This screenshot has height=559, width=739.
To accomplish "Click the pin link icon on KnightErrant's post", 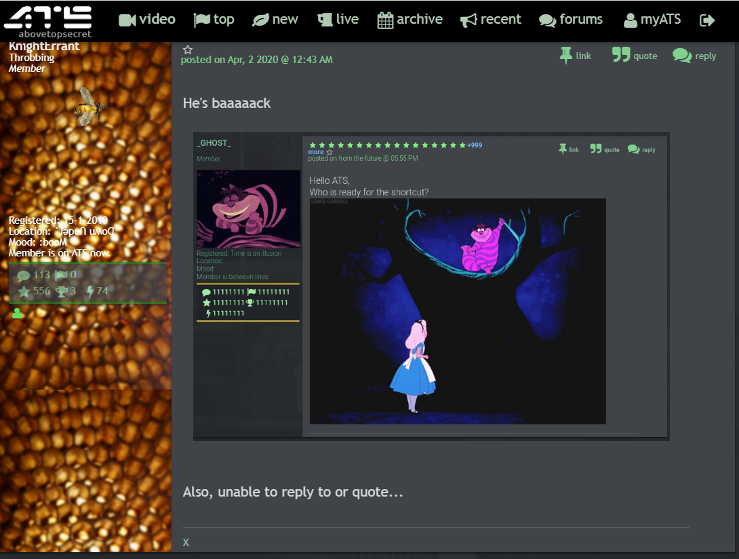I will click(565, 56).
